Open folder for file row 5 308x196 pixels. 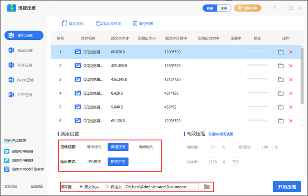(281, 107)
